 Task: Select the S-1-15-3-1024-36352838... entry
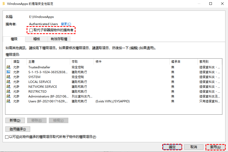click(x=48, y=72)
